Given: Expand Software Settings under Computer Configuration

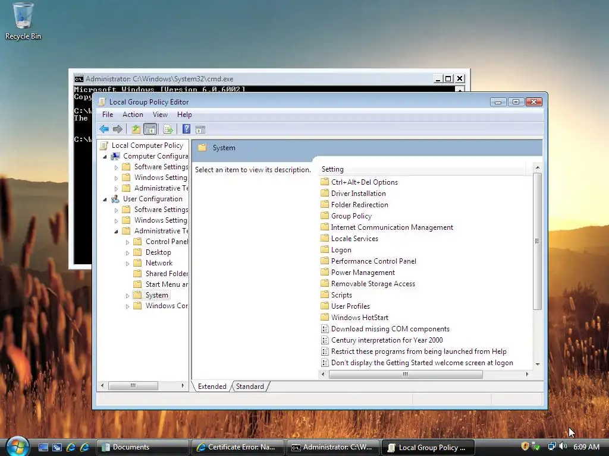Looking at the screenshot, I should [116, 167].
